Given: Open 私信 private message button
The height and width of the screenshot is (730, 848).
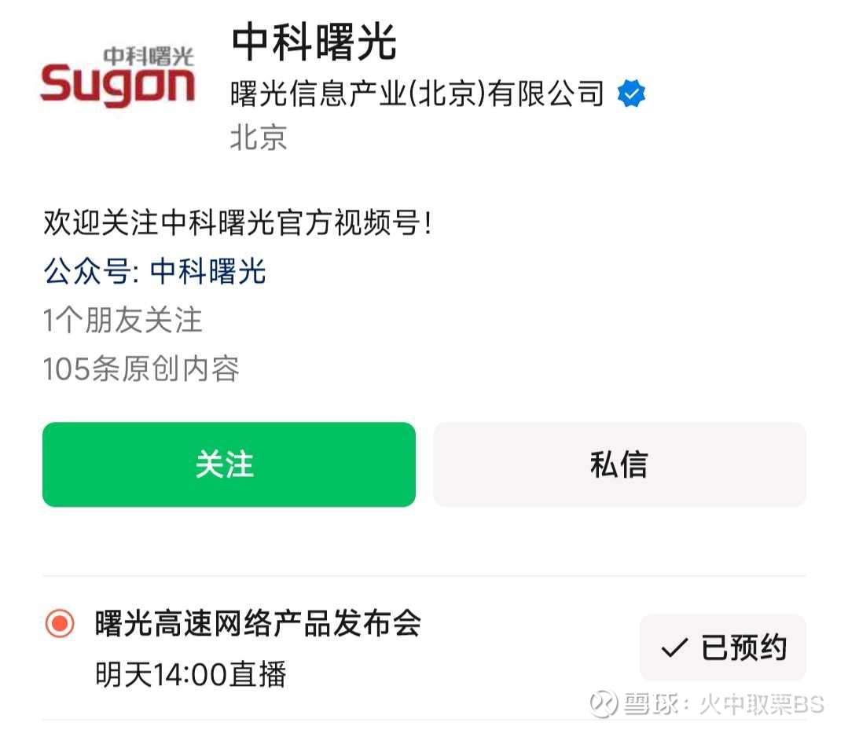Looking at the screenshot, I should pyautogui.click(x=619, y=464).
